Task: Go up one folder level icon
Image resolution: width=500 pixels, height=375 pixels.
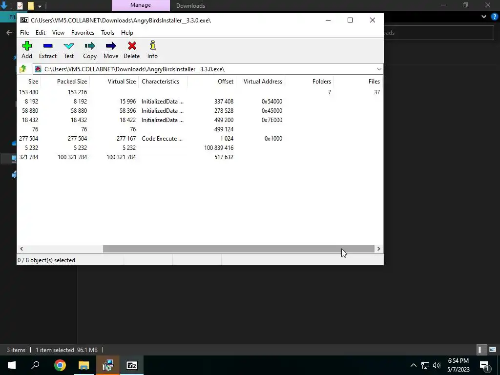Action: point(22,69)
